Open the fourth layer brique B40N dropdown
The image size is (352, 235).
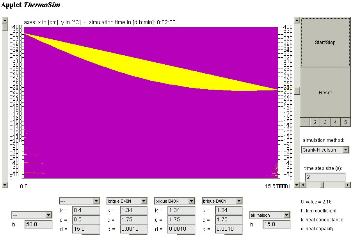[222, 201]
